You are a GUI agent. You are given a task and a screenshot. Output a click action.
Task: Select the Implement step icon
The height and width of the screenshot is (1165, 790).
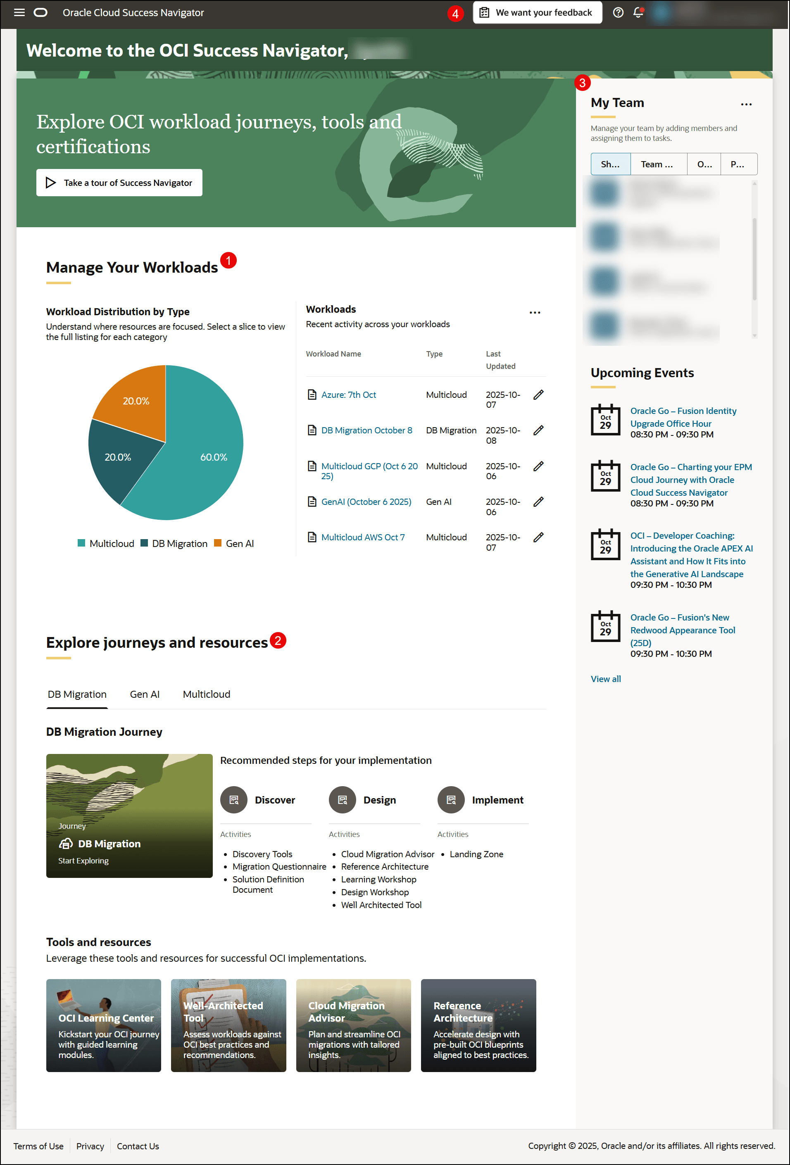[x=451, y=800]
